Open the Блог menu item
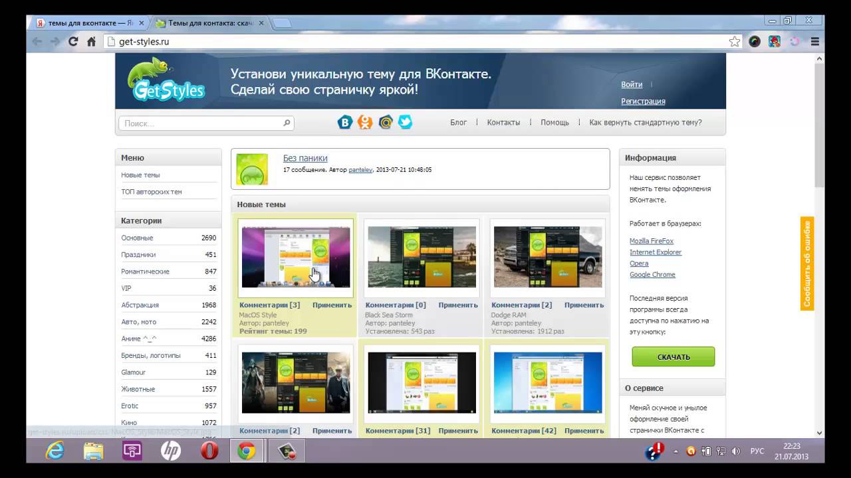Image resolution: width=851 pixels, height=478 pixels. [x=459, y=123]
